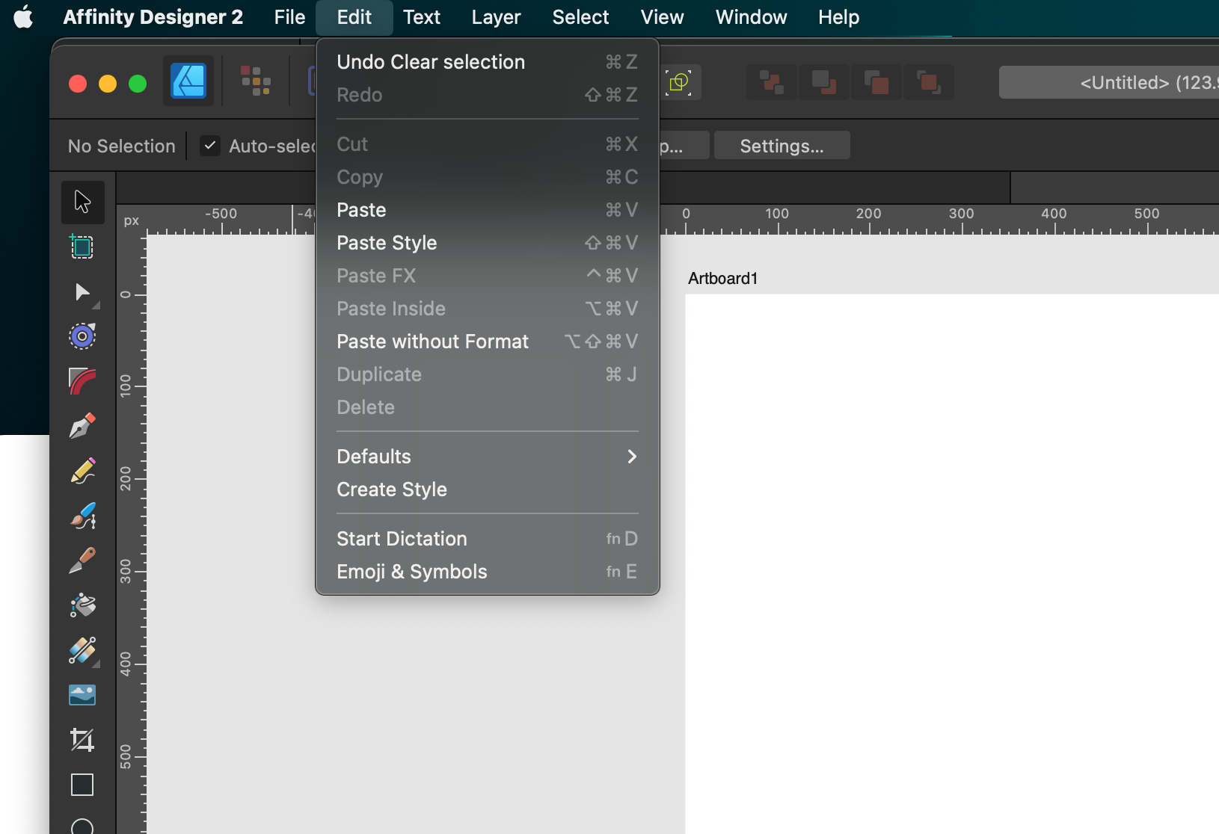This screenshot has width=1219, height=834.
Task: Select the Rectangle shape tool
Action: click(x=82, y=785)
